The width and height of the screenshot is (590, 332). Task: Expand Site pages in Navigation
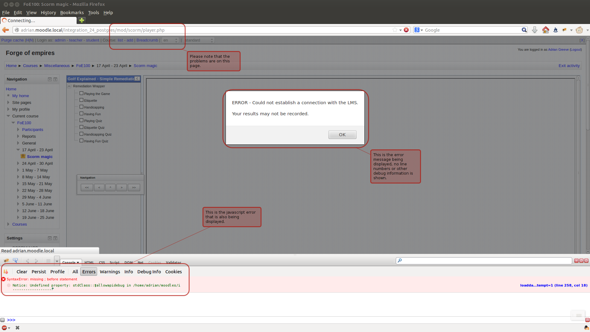point(8,102)
